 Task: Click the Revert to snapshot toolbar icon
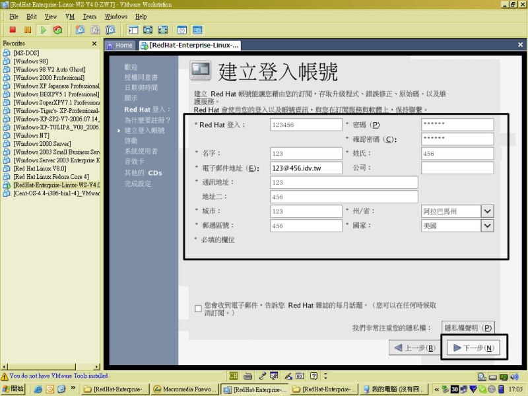pos(95,30)
